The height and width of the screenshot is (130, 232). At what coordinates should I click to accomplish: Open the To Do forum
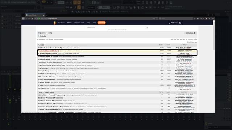[x=41, y=85]
